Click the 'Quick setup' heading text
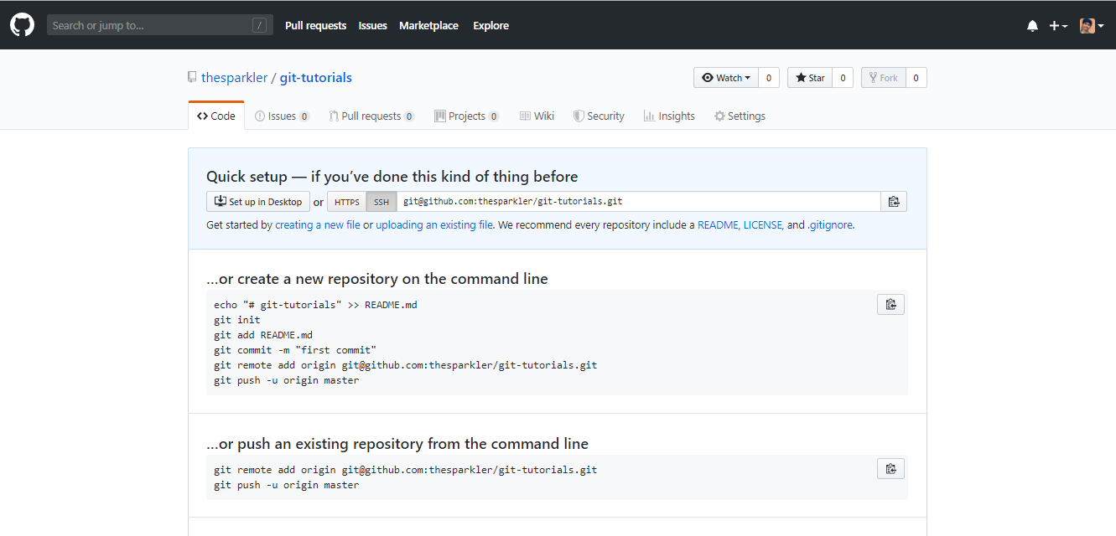This screenshot has height=536, width=1116. 392,177
